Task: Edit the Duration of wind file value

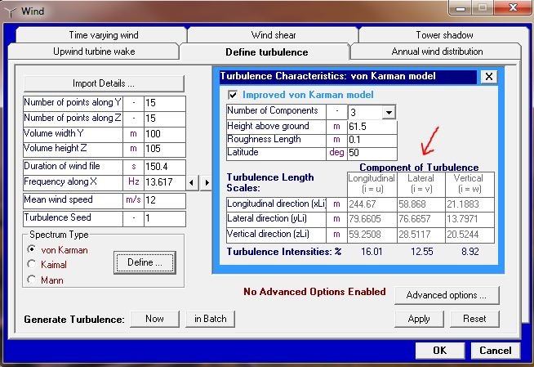Action: tap(165, 167)
